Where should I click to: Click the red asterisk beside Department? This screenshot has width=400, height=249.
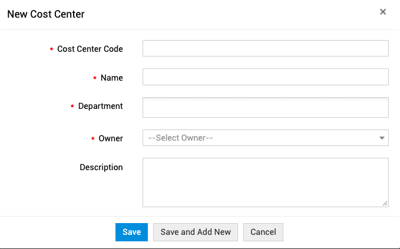point(72,107)
